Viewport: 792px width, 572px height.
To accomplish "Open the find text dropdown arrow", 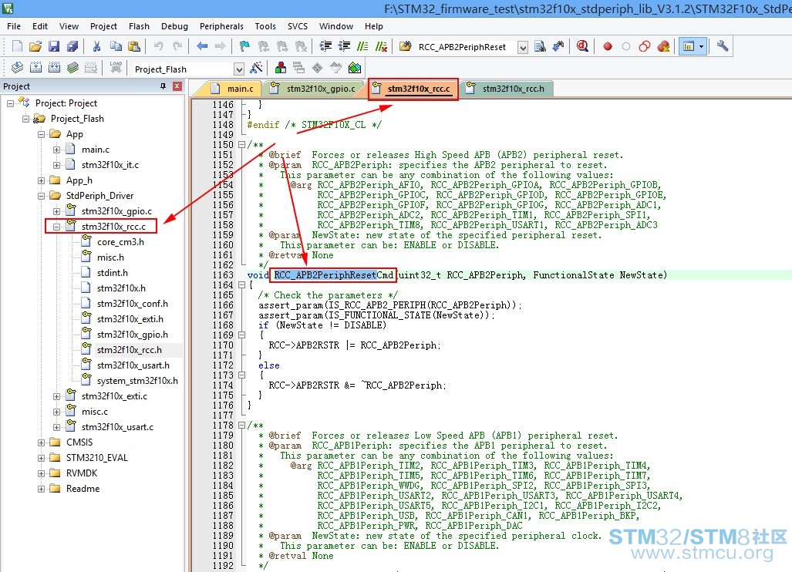I will tap(524, 48).
